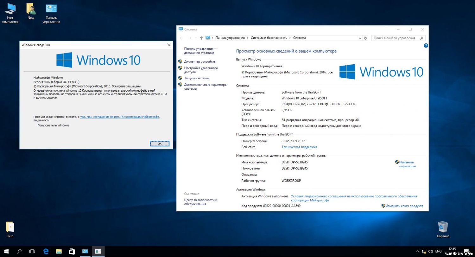Image resolution: width=475 pixels, height=257 pixels.
Task: Open the taskbar search magnifier
Action: [19, 251]
